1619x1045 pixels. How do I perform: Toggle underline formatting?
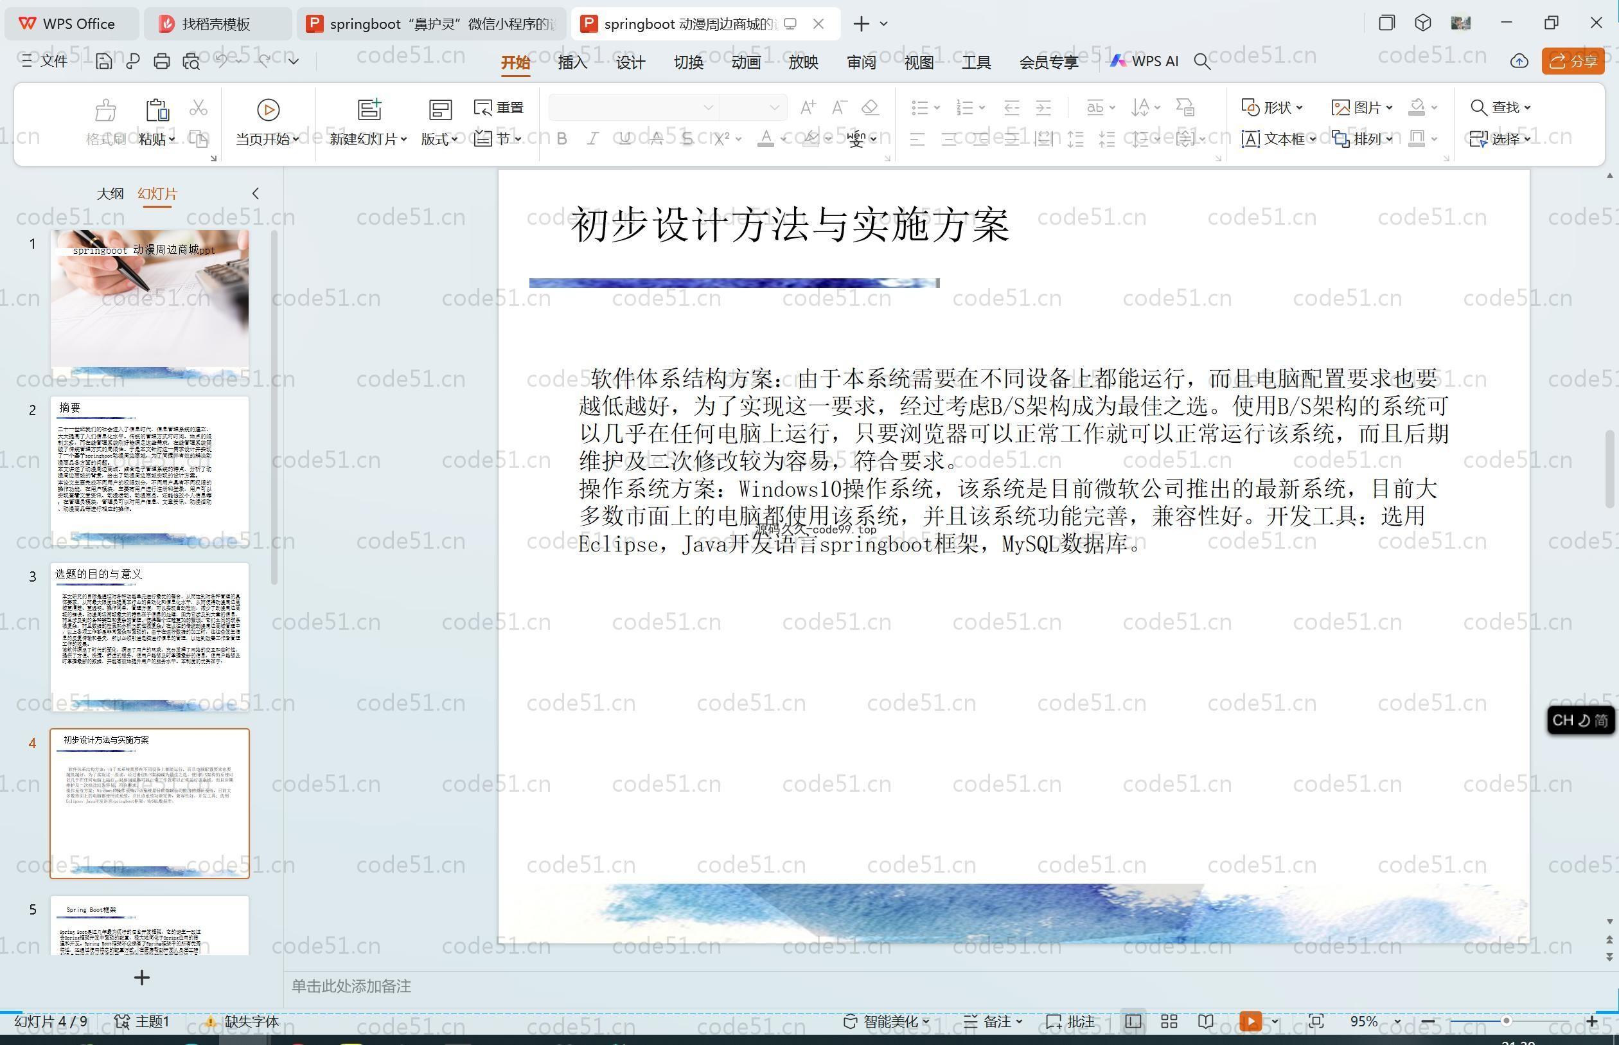coord(624,139)
